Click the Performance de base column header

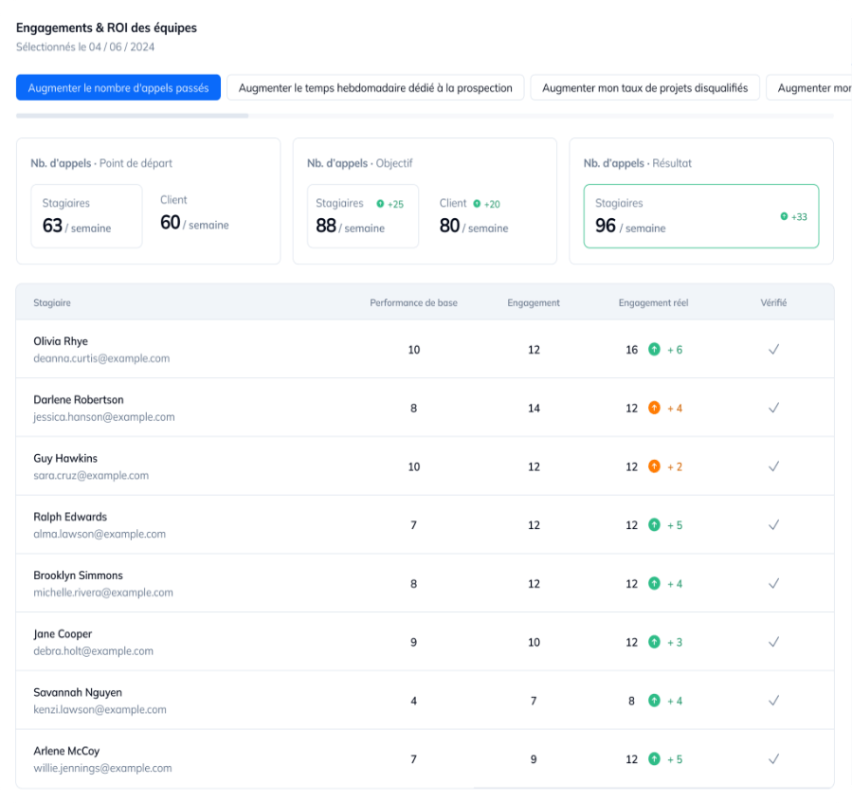click(413, 302)
